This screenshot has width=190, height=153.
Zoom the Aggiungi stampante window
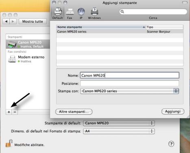65,2
